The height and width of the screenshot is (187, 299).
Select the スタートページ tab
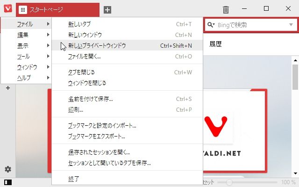(x=58, y=10)
